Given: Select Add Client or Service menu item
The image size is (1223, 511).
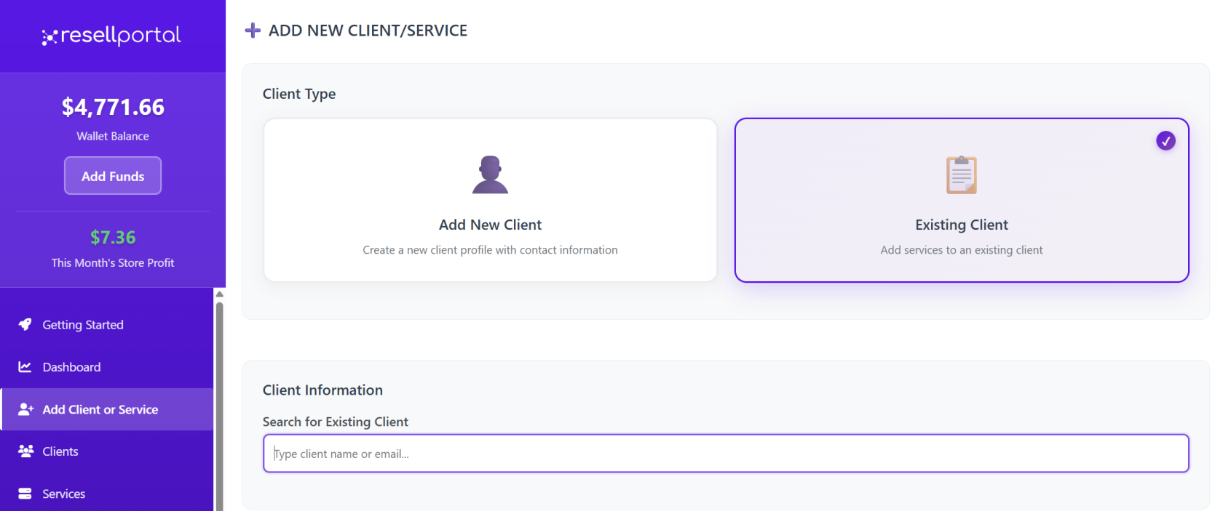Looking at the screenshot, I should pyautogui.click(x=107, y=409).
